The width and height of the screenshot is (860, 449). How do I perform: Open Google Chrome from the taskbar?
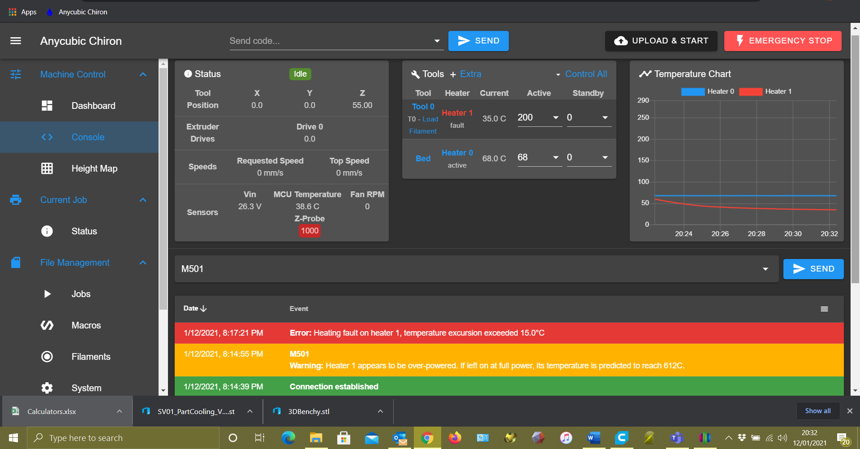pos(427,438)
